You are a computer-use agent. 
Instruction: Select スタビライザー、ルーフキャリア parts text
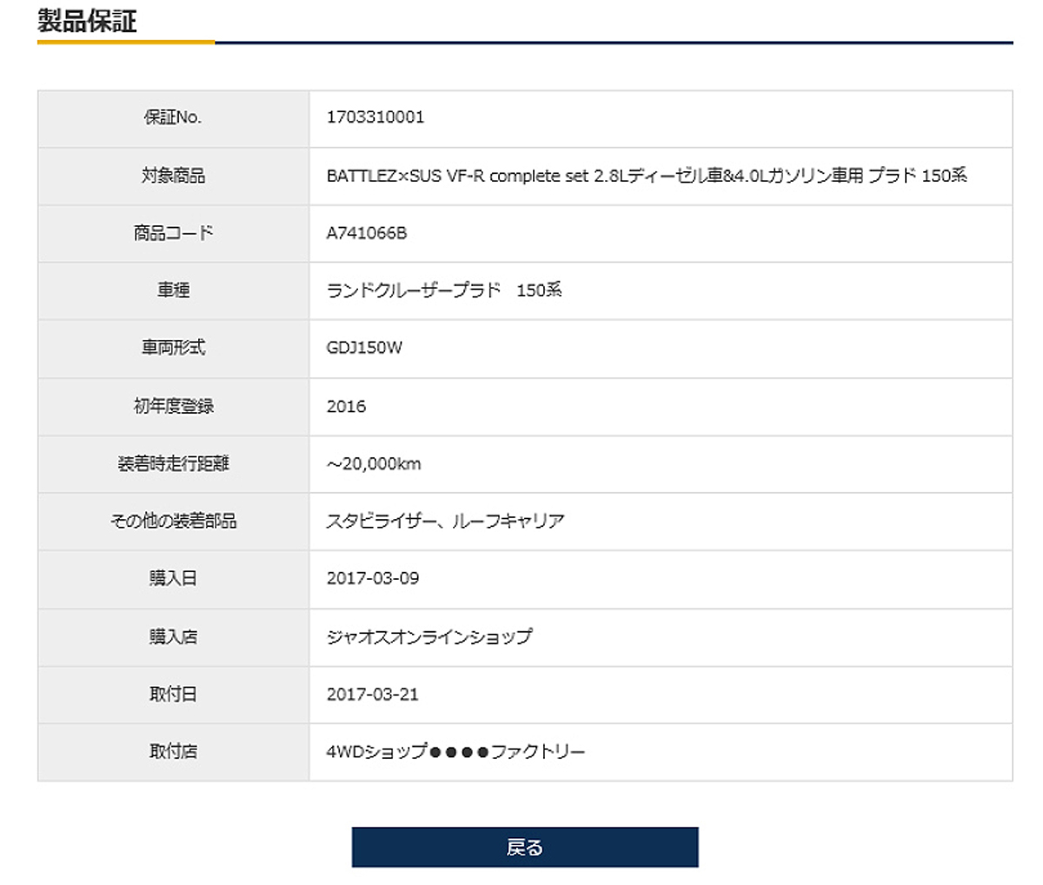coord(445,521)
